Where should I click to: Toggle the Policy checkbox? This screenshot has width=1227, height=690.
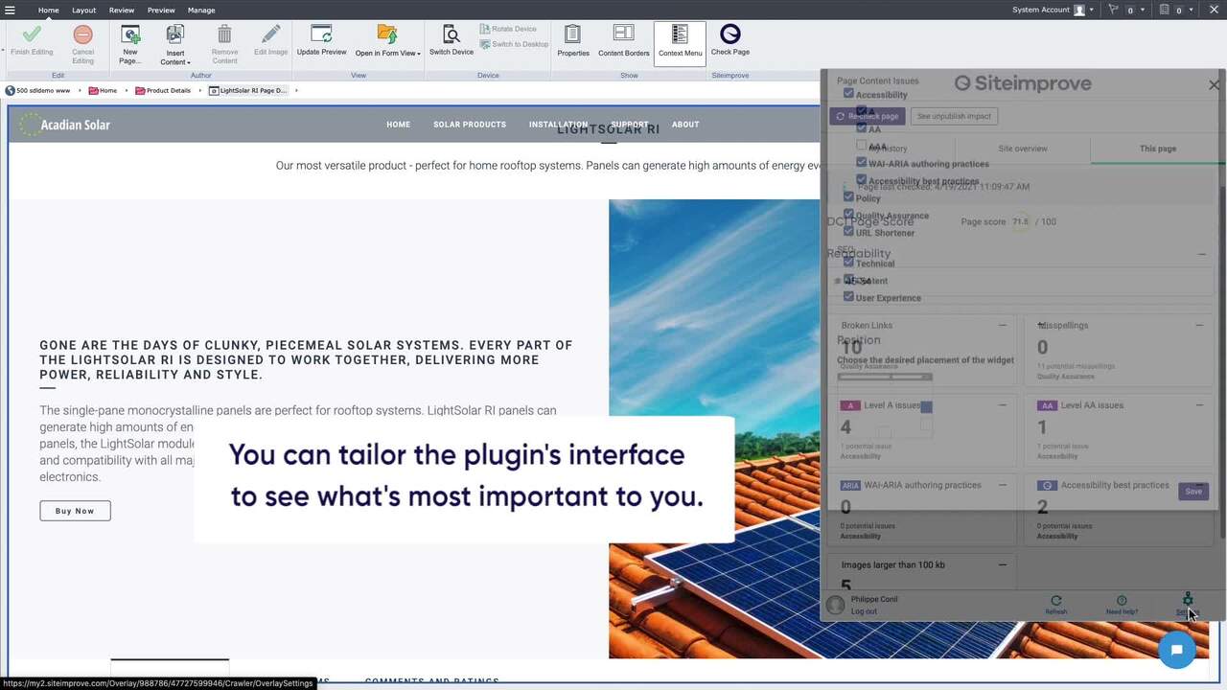pyautogui.click(x=848, y=197)
